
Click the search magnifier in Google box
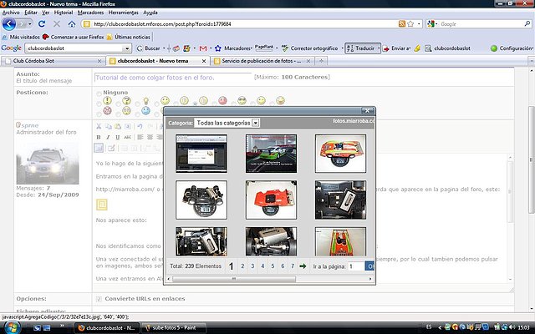[527, 24]
